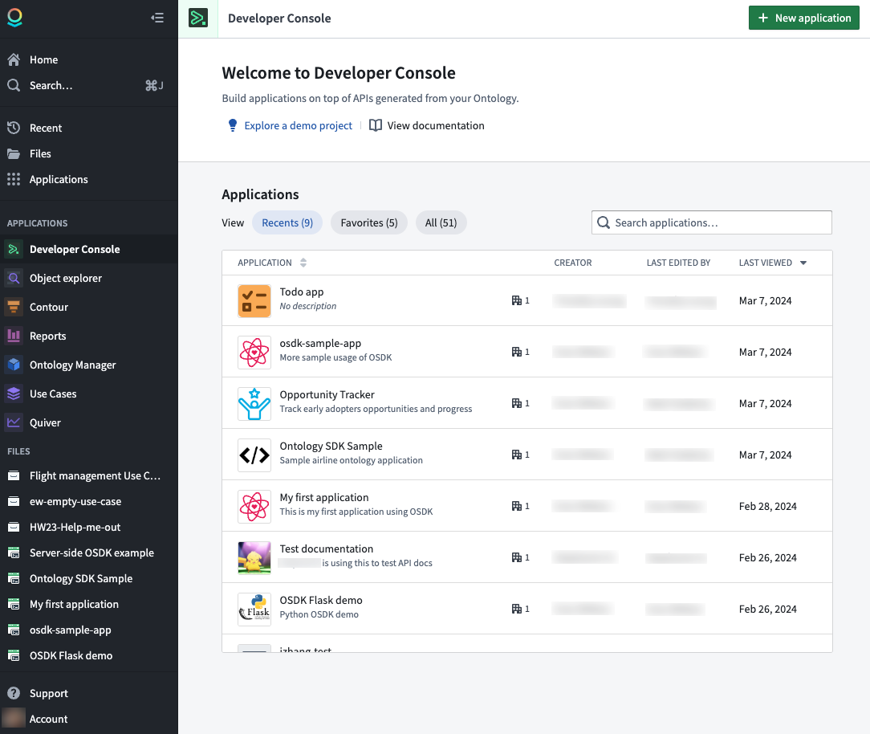Click the New application button
The width and height of the screenshot is (870, 734).
tap(803, 18)
